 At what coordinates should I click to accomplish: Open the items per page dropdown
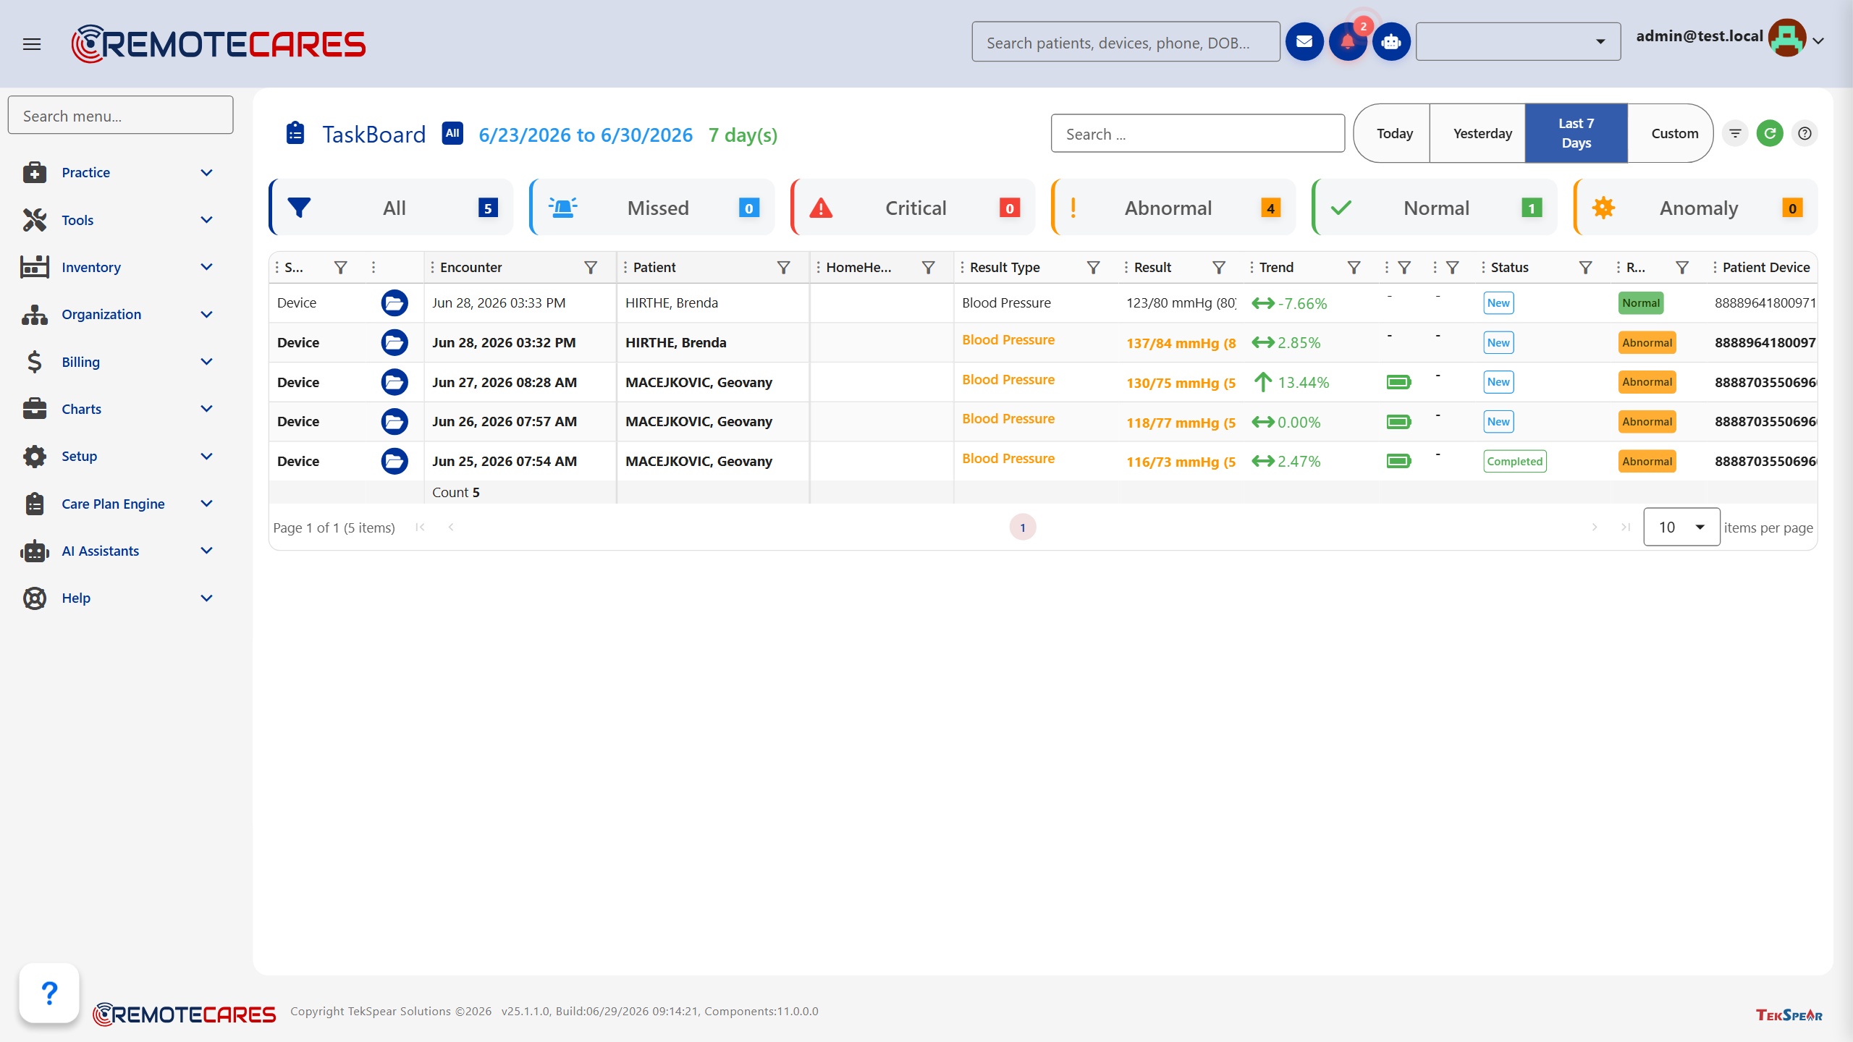1681,527
